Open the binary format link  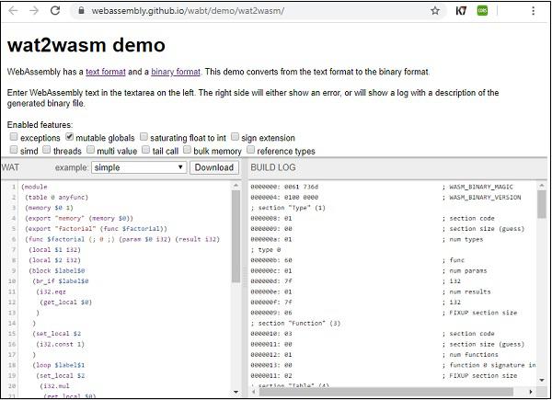pyautogui.click(x=176, y=72)
